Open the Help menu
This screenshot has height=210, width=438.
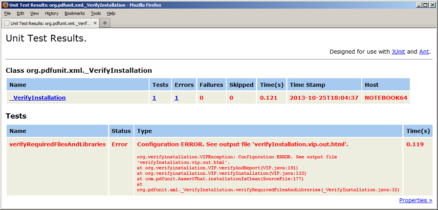tap(111, 13)
